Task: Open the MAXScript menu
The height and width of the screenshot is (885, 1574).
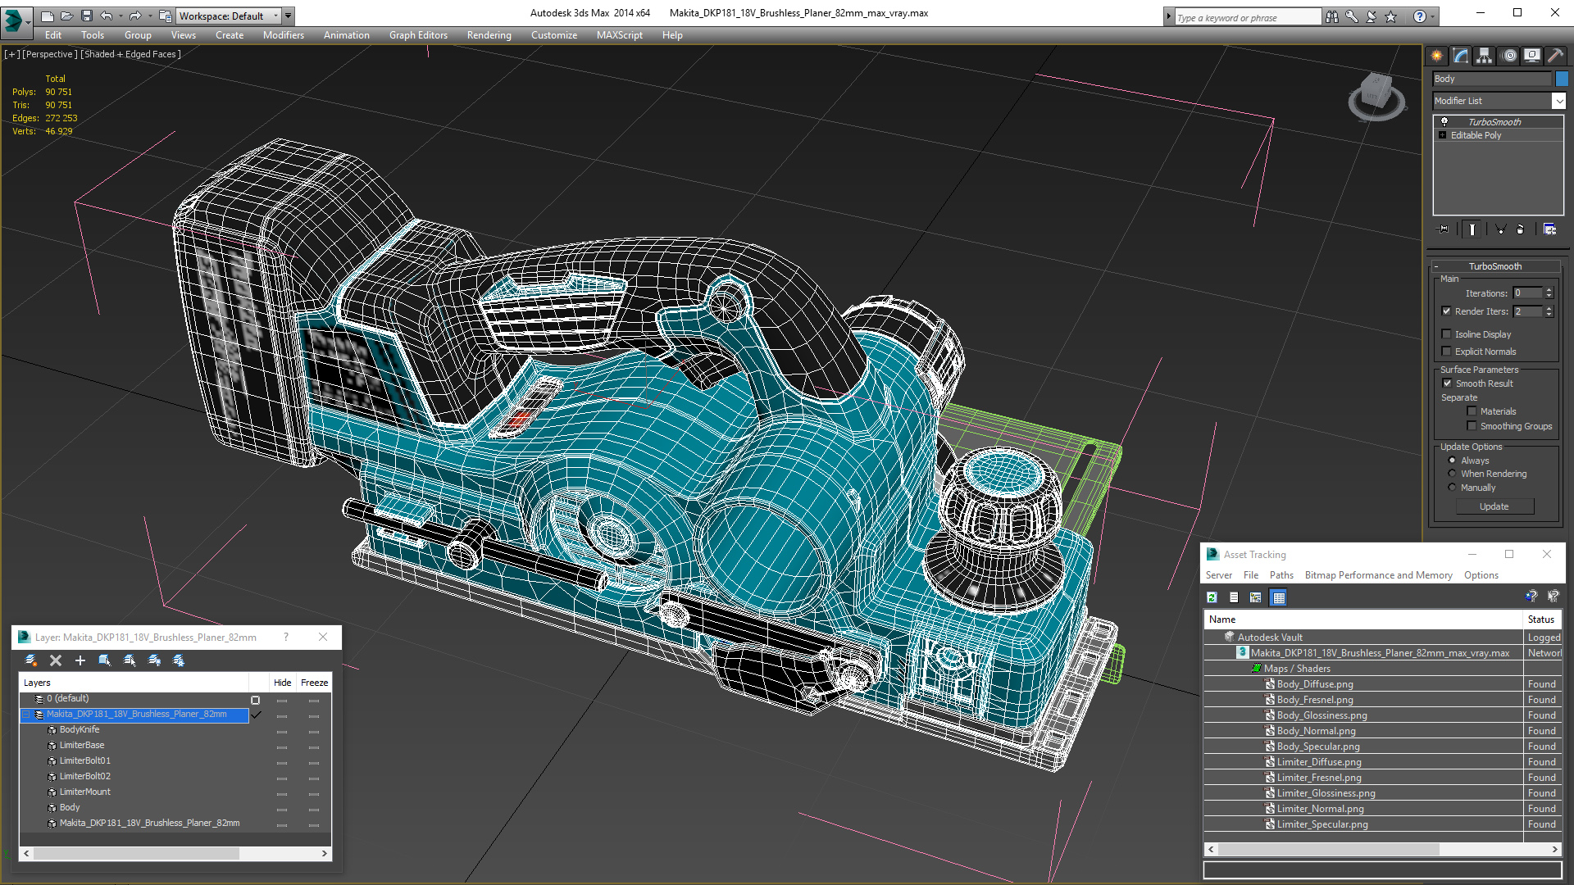Action: pyautogui.click(x=619, y=35)
